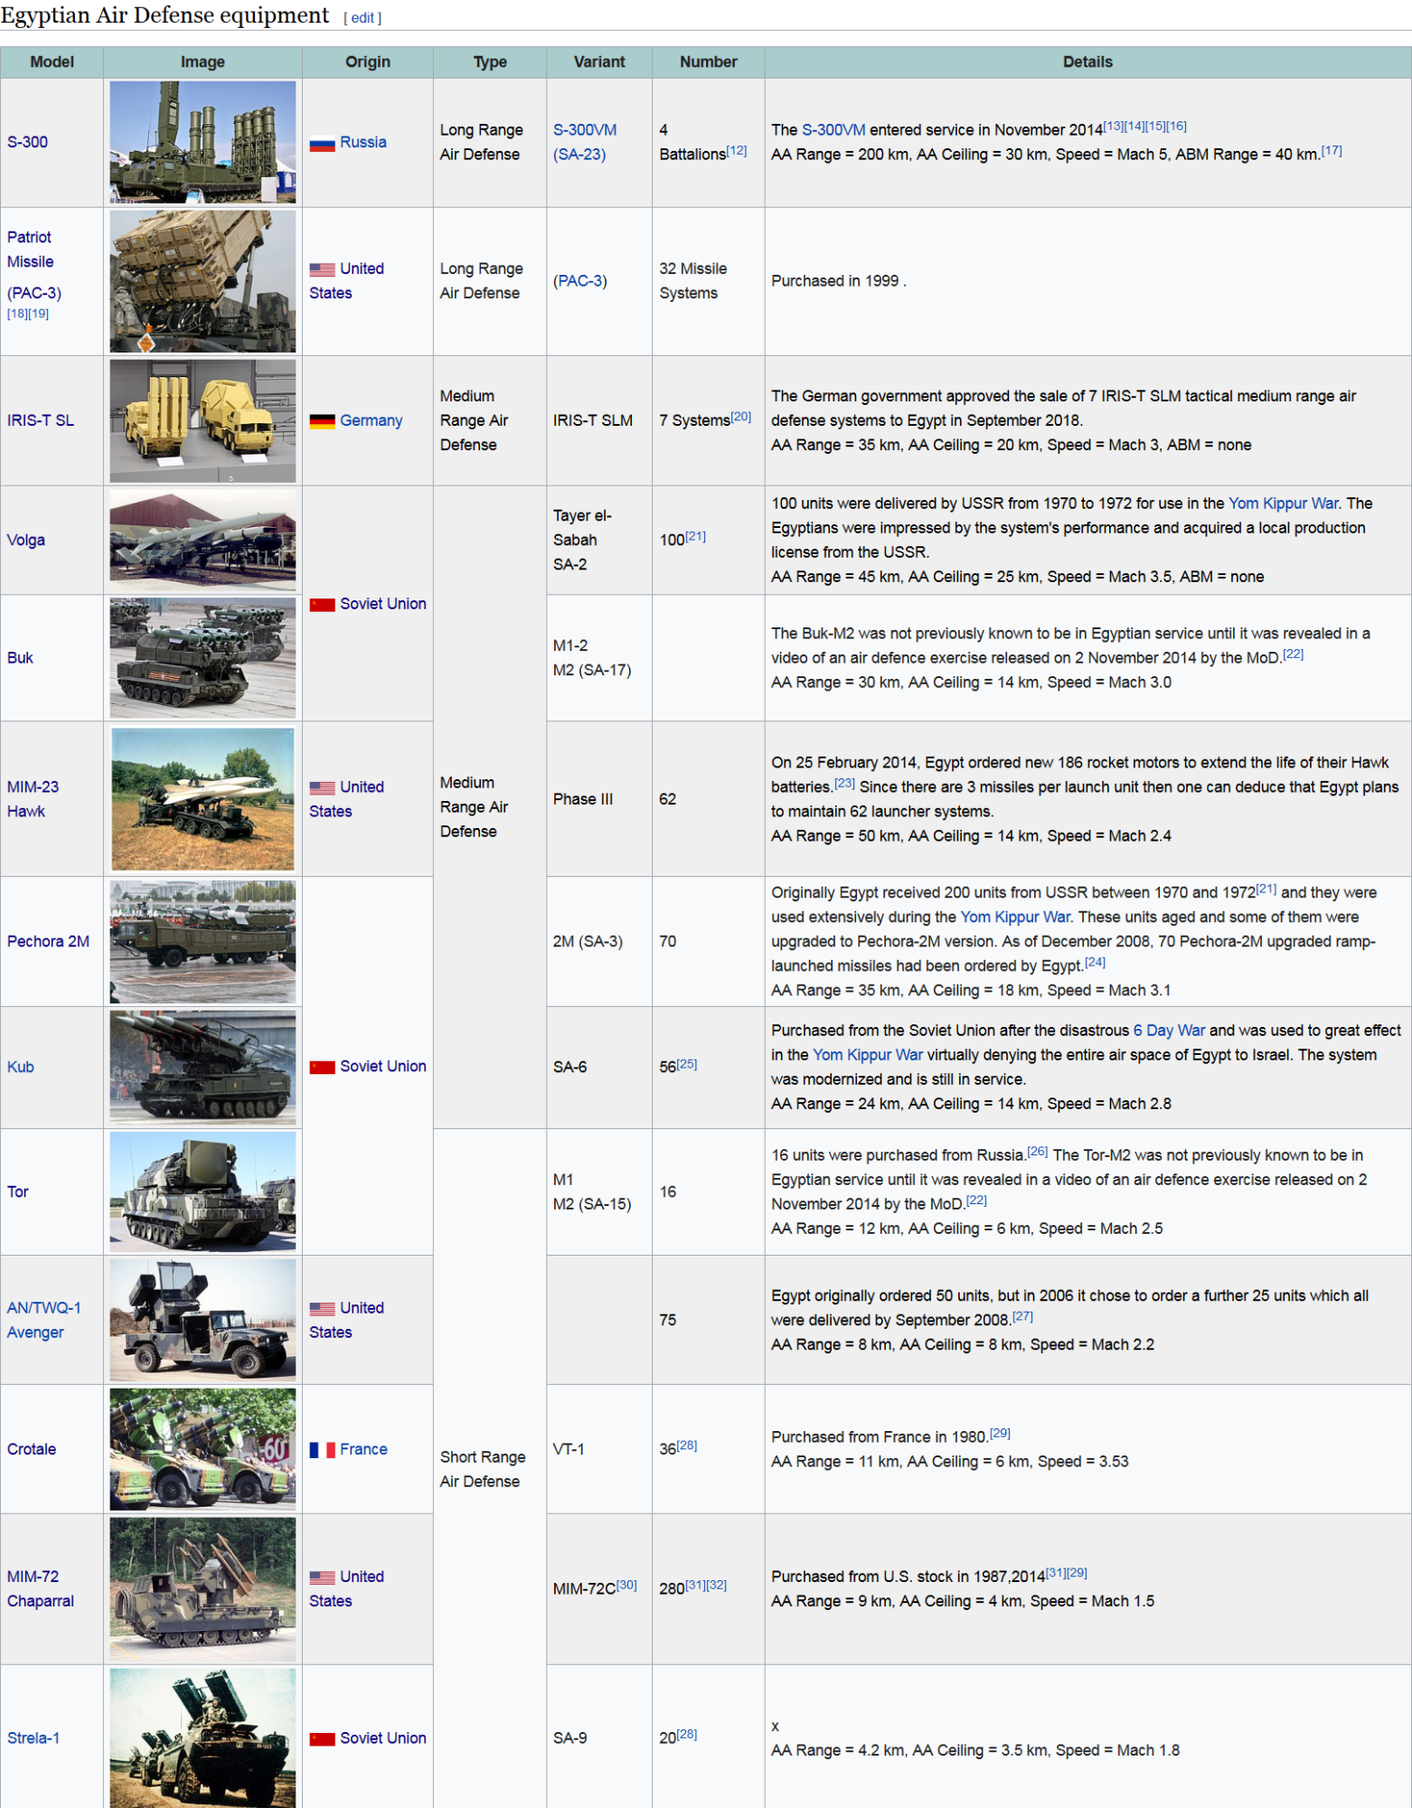Click the US flag in Avenger row

pyautogui.click(x=322, y=1309)
